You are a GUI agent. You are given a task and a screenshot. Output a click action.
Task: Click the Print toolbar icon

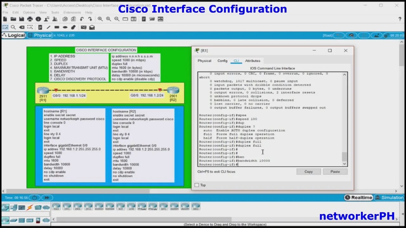coord(30,19)
